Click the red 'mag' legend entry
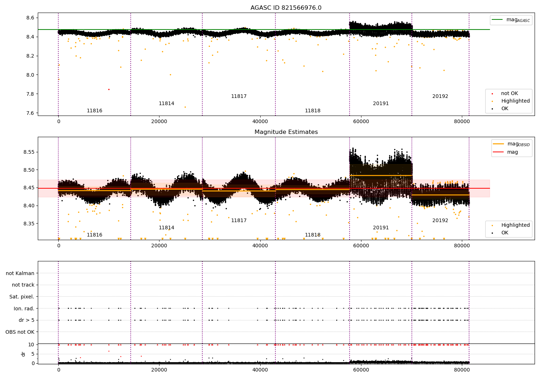This screenshot has height=378, width=540. point(505,152)
